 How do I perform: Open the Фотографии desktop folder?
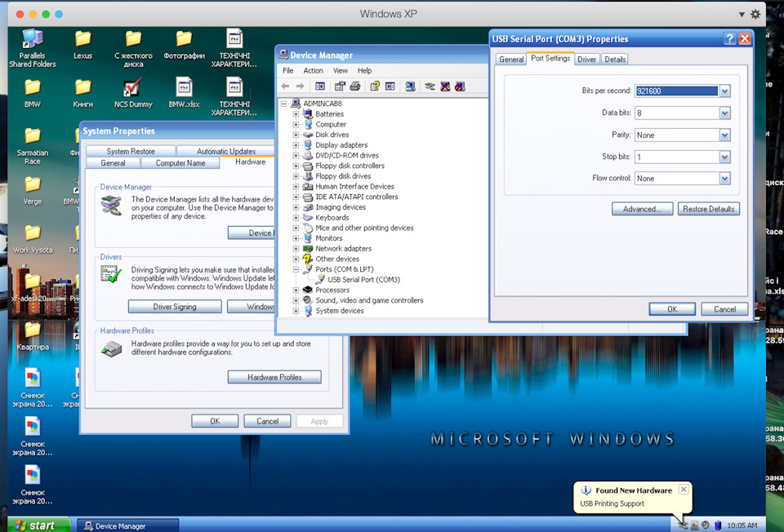click(184, 44)
